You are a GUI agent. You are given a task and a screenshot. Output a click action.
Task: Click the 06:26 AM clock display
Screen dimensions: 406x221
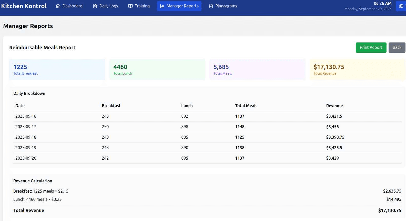[382, 4]
